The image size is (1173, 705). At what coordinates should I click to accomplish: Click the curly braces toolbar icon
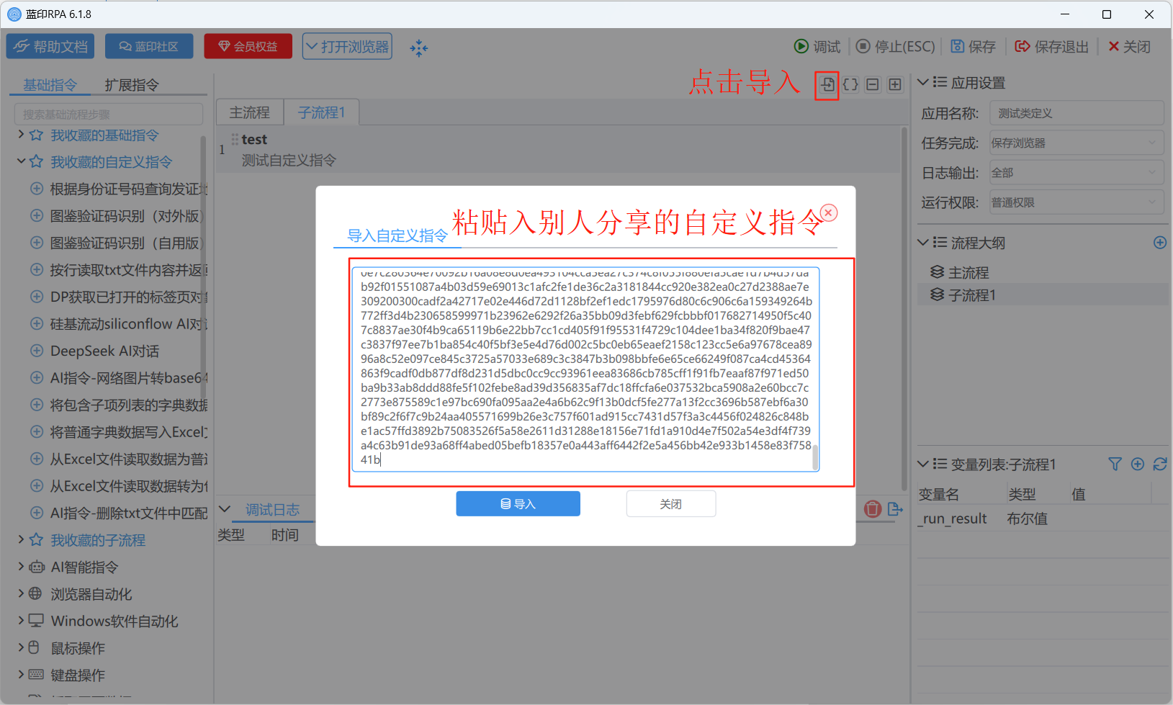(850, 84)
